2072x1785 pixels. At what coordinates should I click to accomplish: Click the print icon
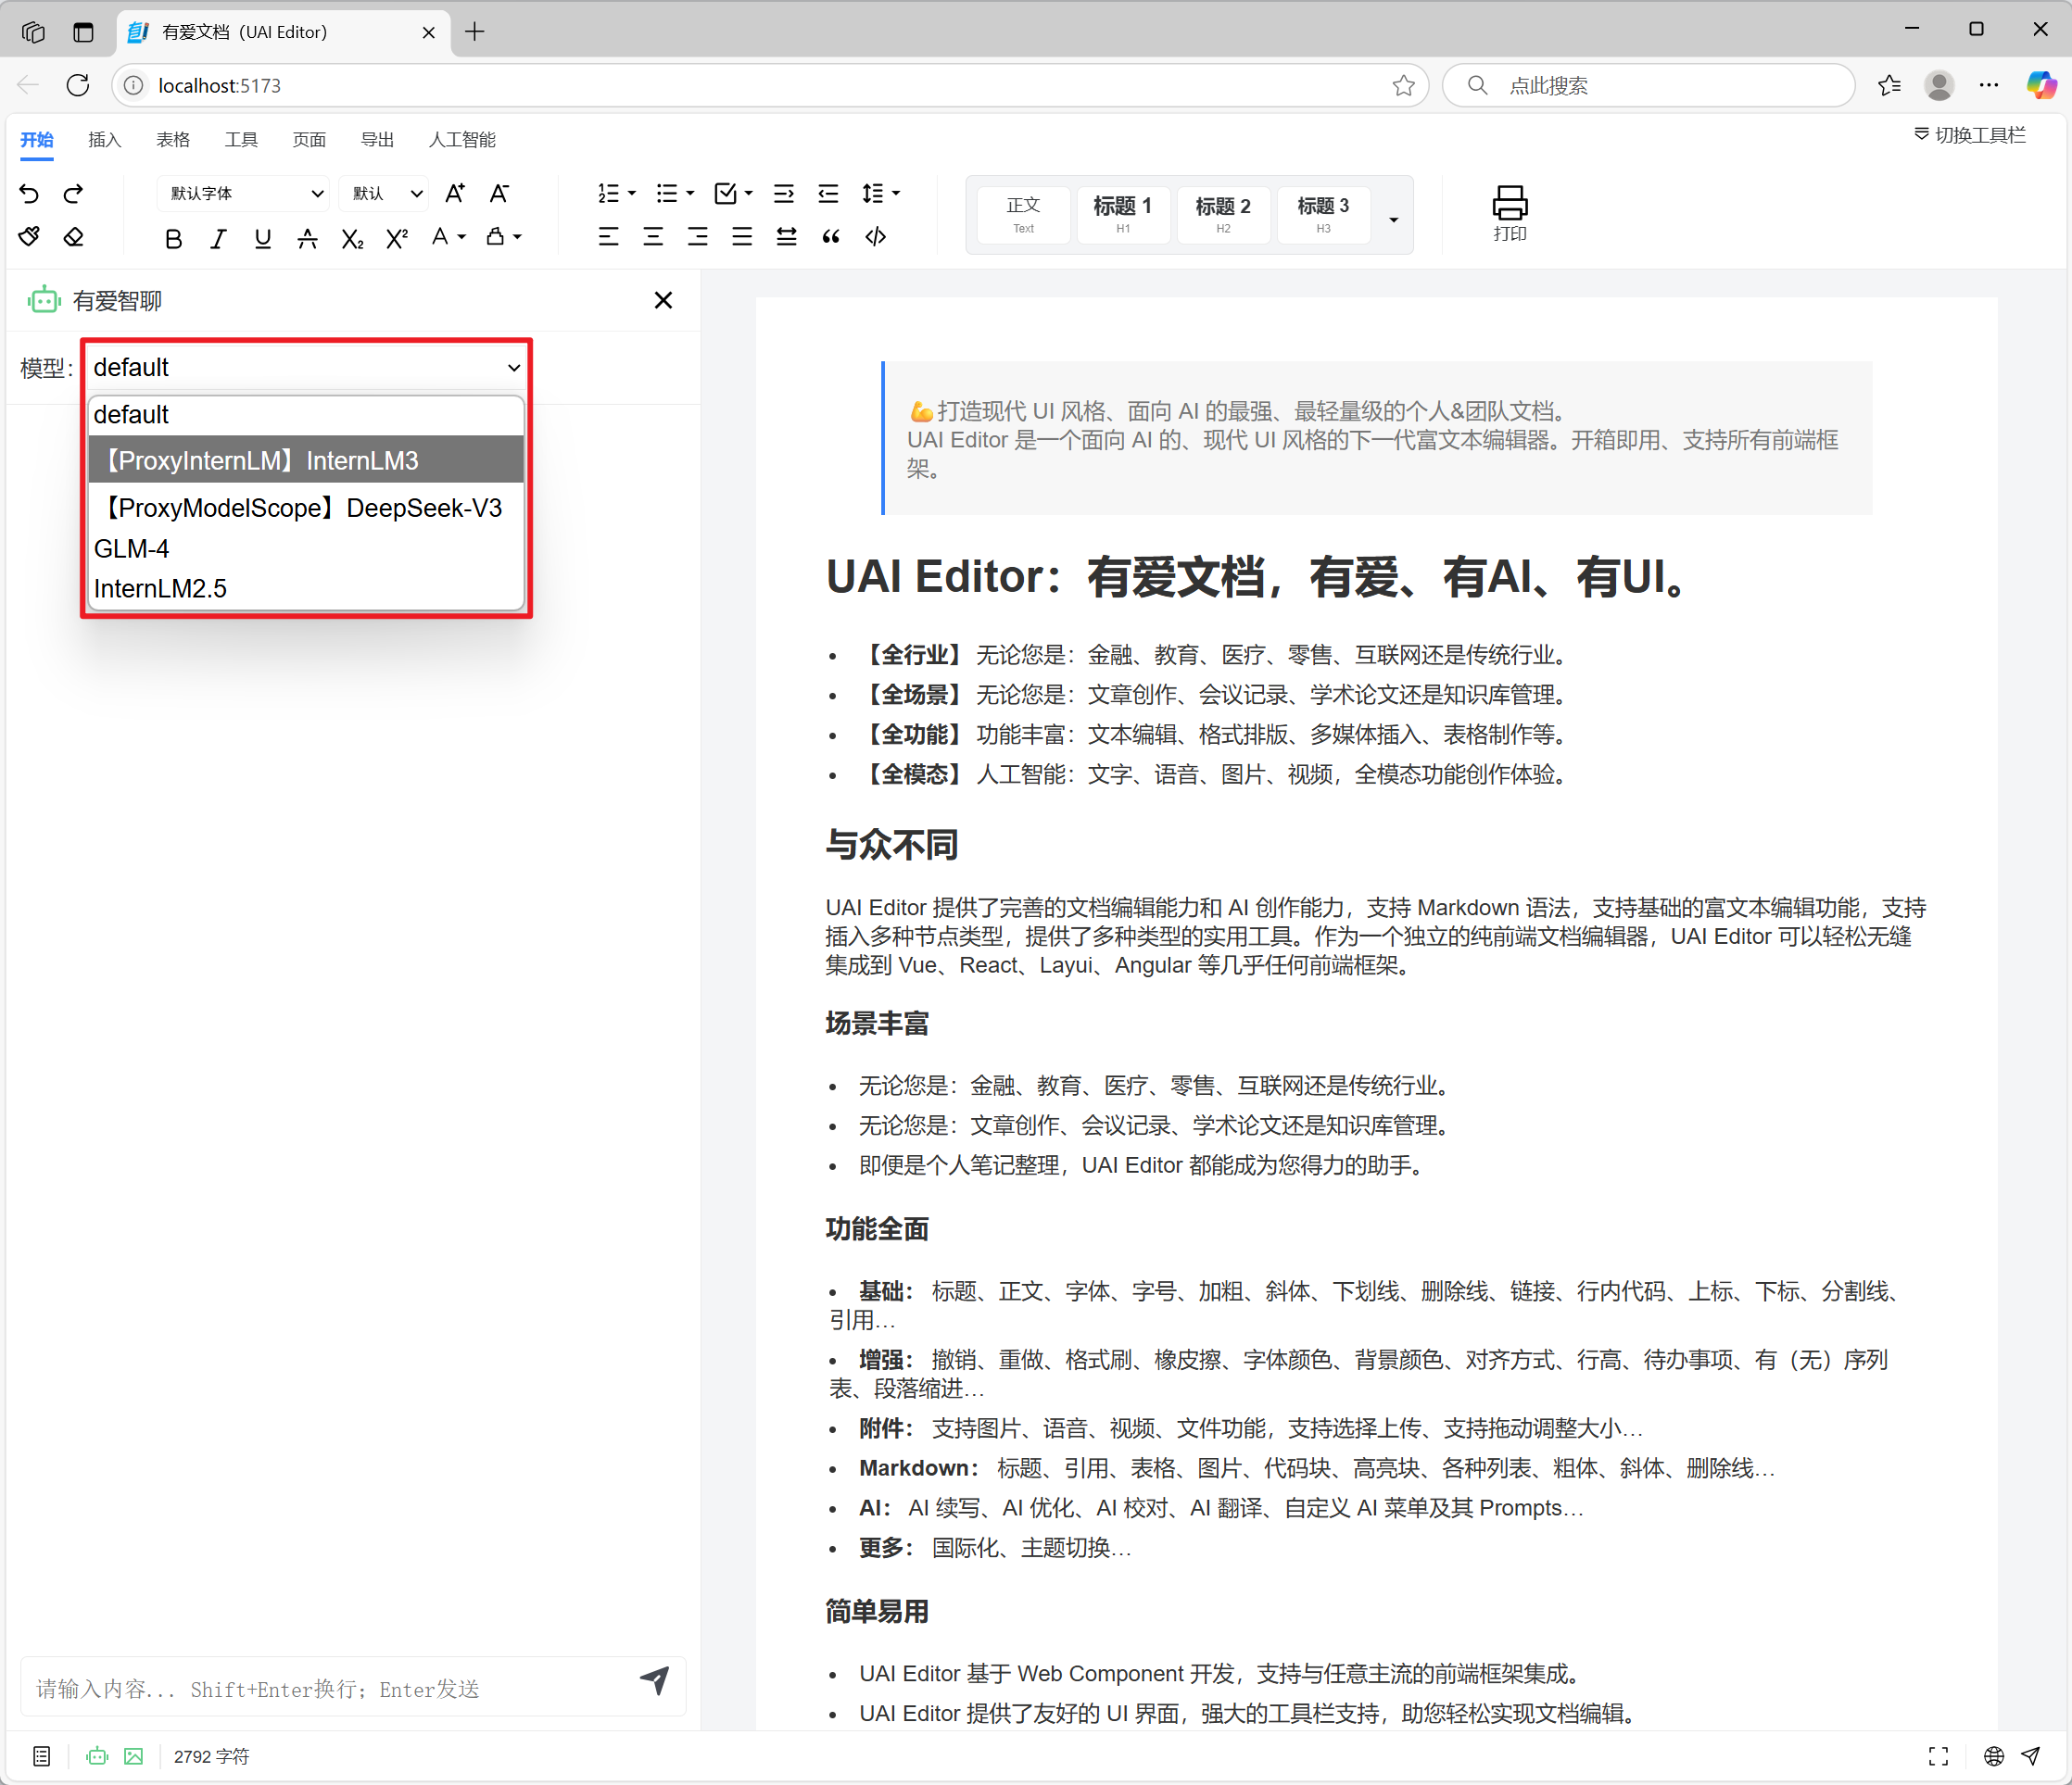[1509, 214]
